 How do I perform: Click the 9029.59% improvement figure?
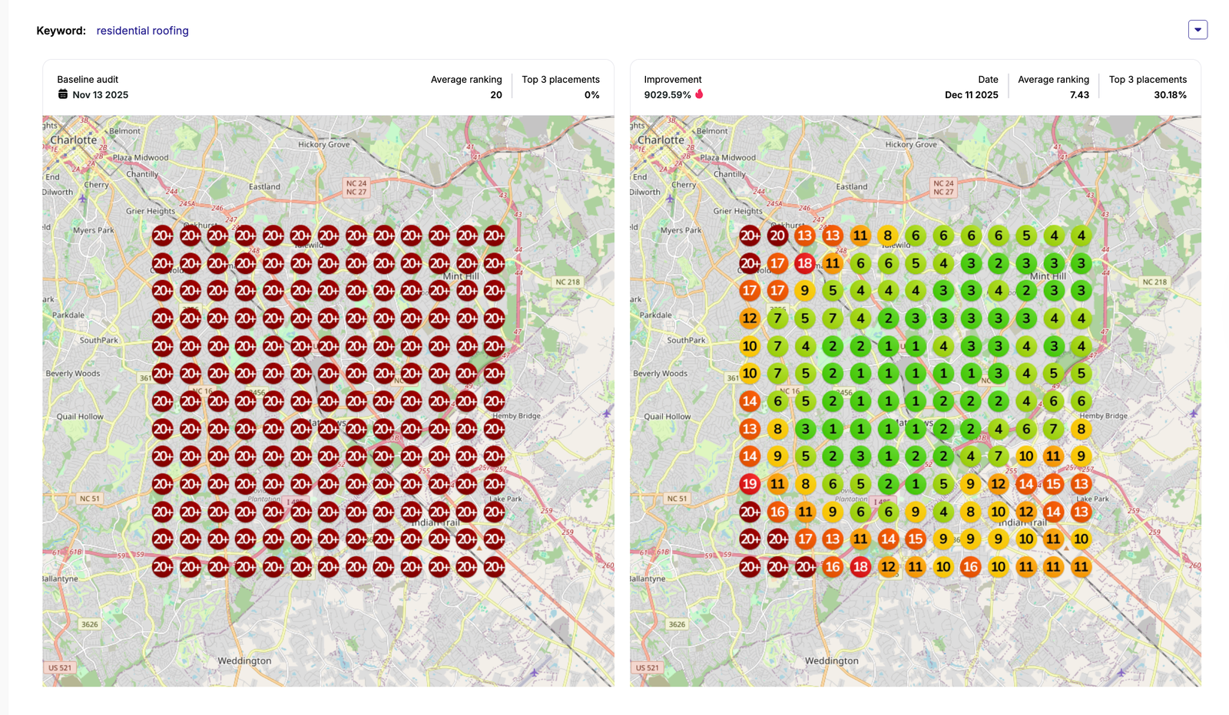(x=668, y=95)
